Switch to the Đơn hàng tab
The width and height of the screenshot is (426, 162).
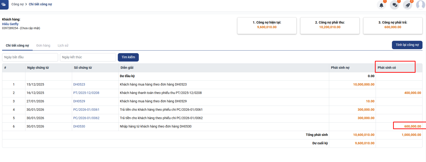point(43,45)
